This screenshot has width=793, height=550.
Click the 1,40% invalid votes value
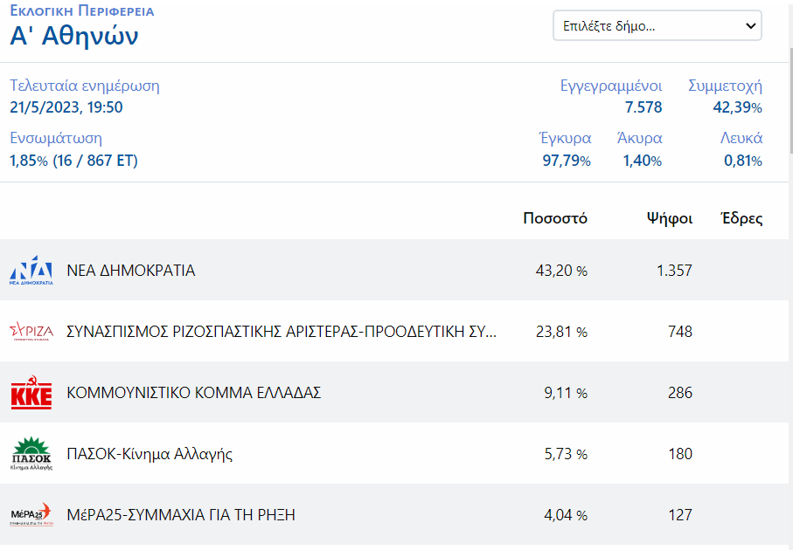click(643, 161)
